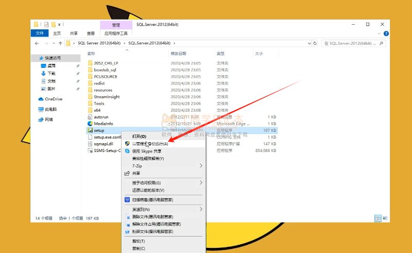Image resolution: width=412 pixels, height=253 pixels.
Task: Choose 兼容性疑难解答(Y) menu entry
Action: click(164, 159)
